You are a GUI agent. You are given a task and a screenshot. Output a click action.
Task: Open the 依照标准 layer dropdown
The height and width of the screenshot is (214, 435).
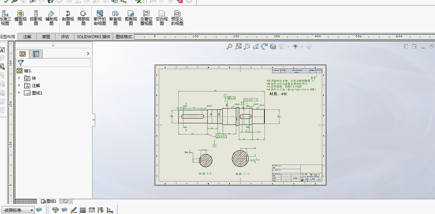click(x=18, y=210)
